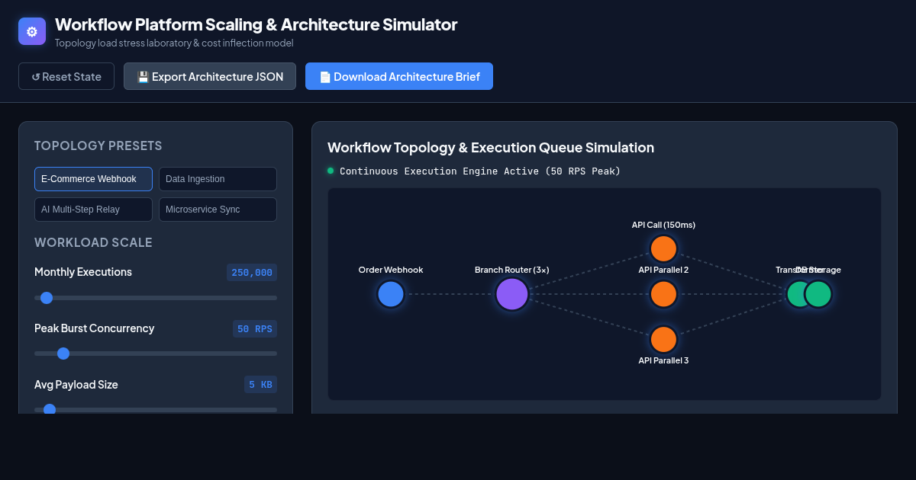This screenshot has height=480, width=916.
Task: Click the 50 RPS value badge
Action: (255, 329)
